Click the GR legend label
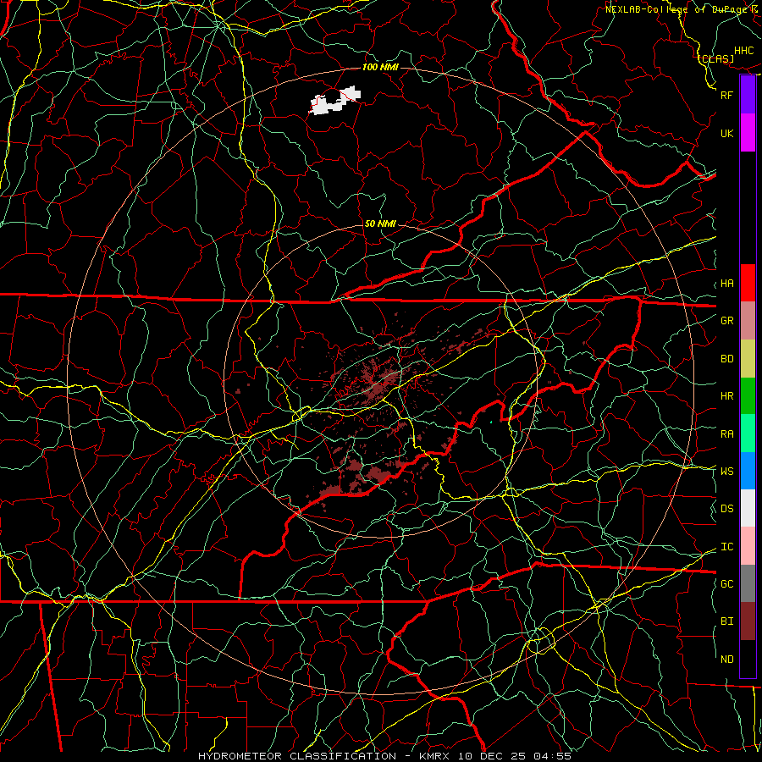 click(727, 321)
